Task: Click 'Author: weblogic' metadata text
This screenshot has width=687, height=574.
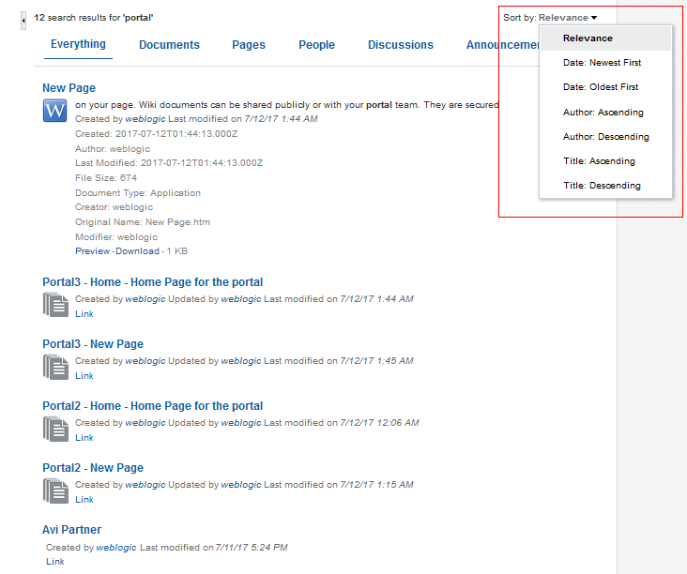Action: click(x=113, y=149)
